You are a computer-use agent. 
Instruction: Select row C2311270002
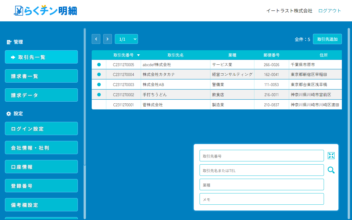(217, 94)
